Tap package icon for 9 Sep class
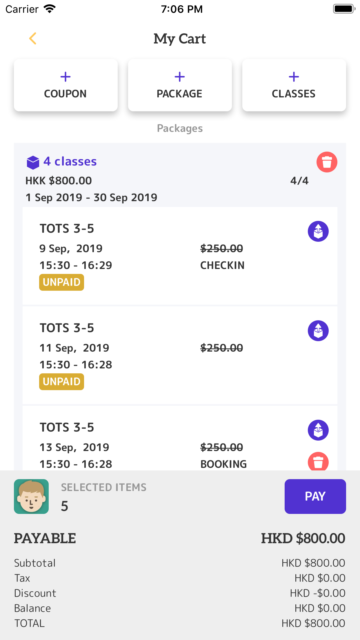Image resolution: width=360 pixels, height=640 pixels. (x=318, y=231)
